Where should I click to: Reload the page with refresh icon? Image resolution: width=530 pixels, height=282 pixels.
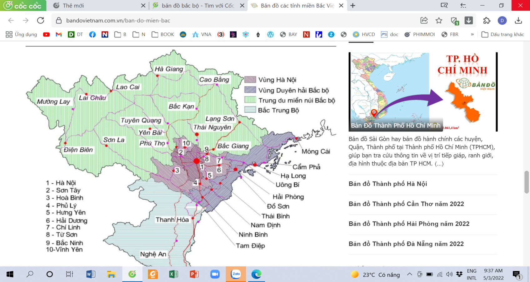(41, 21)
